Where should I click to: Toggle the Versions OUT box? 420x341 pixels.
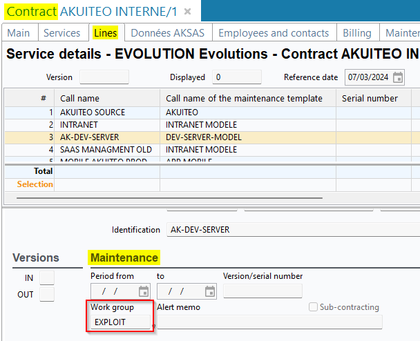click(47, 295)
